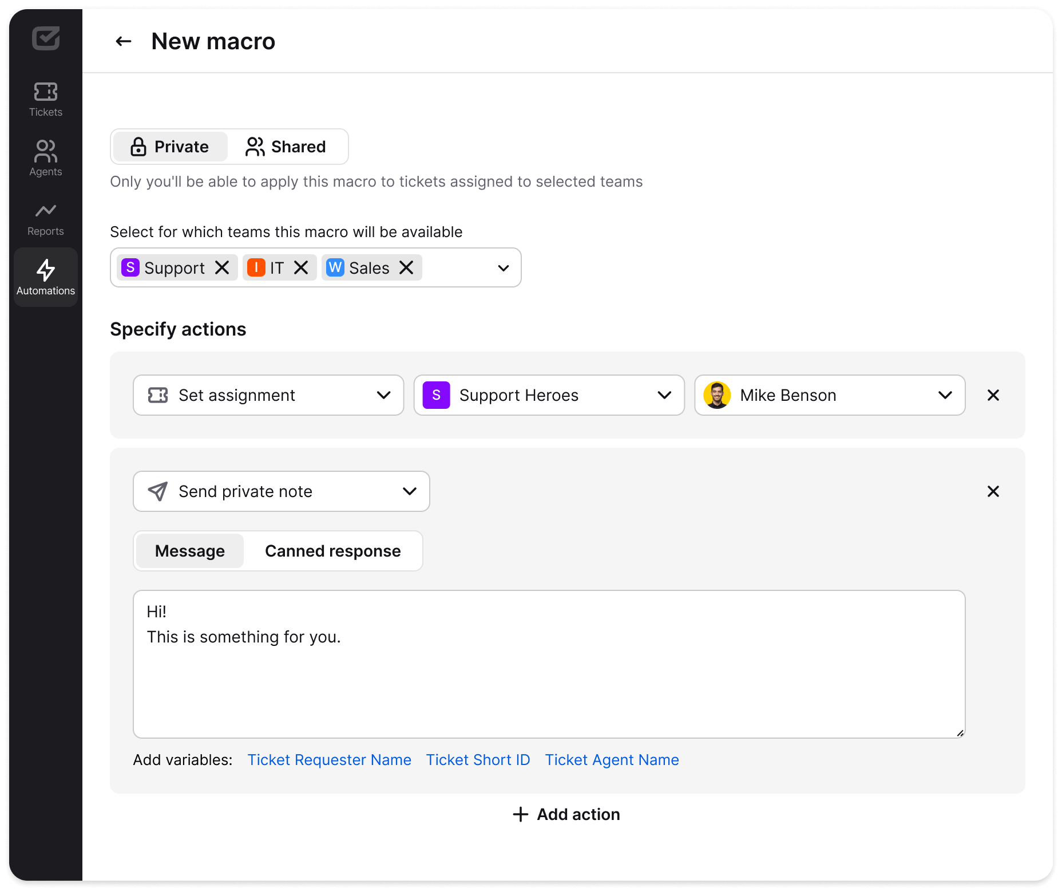Open Tickets in the sidebar
Image resolution: width=1062 pixels, height=891 pixels.
[46, 100]
